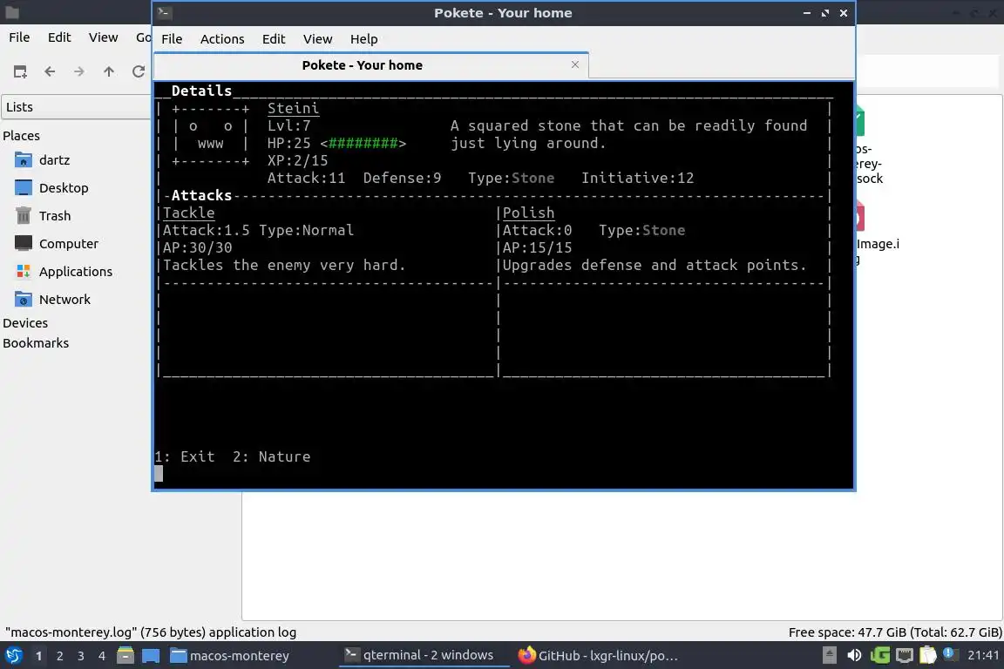The image size is (1004, 669).
Task: Select Applications in Places list
Action: [x=76, y=272]
